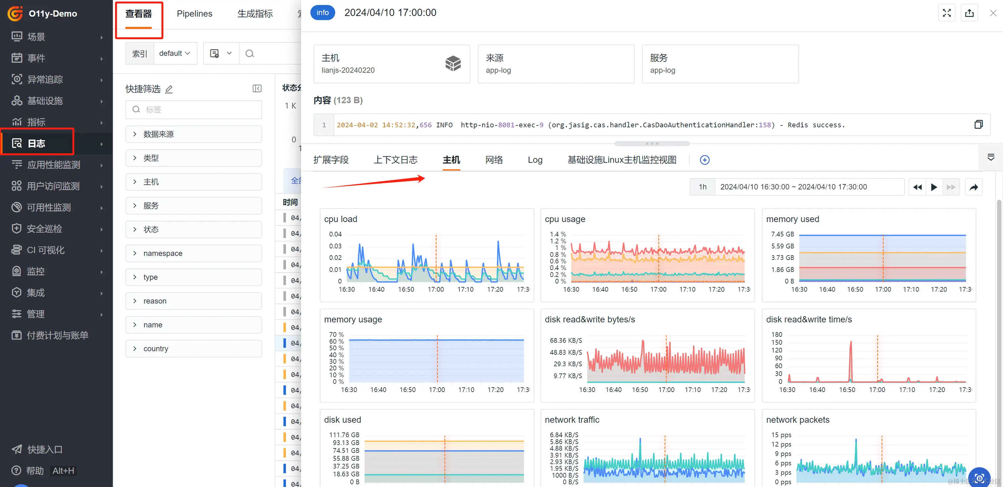Click the 标签 search field
This screenshot has width=1003, height=487.
point(199,110)
